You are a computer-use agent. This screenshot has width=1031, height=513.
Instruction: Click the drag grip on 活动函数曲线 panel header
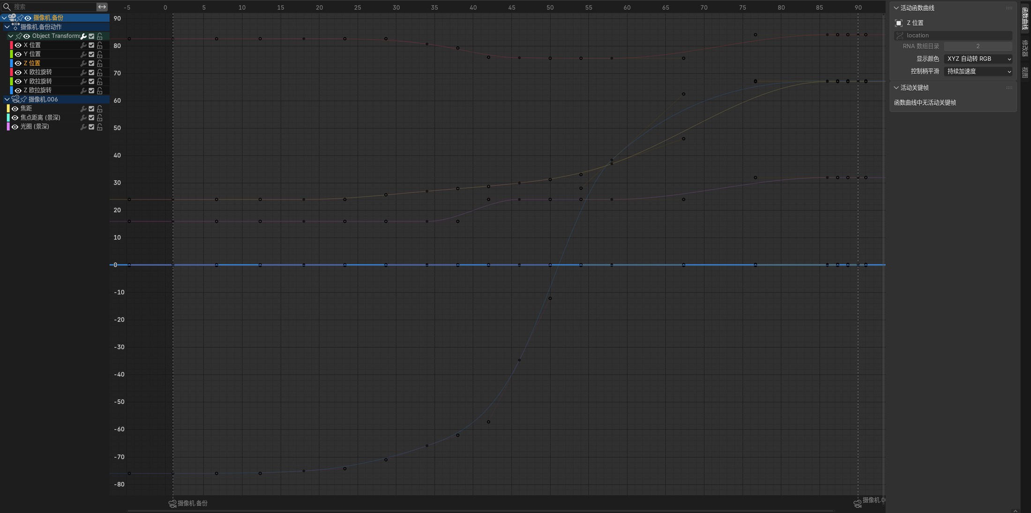[x=1009, y=8]
